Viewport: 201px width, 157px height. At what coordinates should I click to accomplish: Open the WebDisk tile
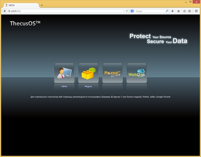137,72
